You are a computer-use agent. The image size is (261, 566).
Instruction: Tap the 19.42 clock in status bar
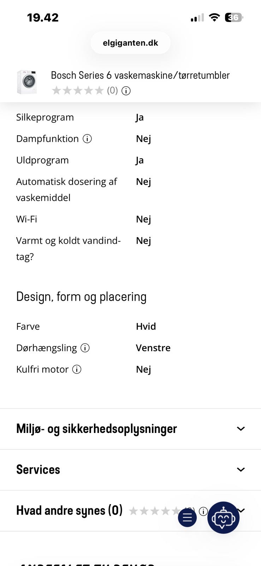pyautogui.click(x=43, y=17)
